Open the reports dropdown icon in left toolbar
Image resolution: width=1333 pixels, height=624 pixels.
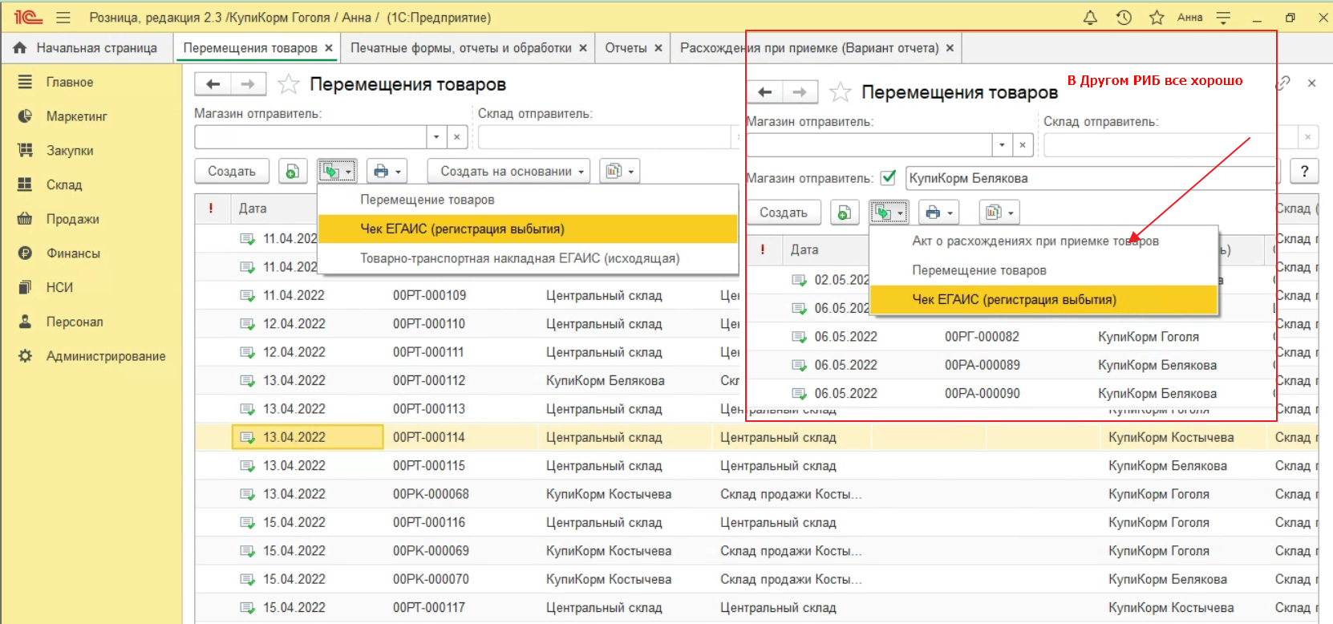619,171
